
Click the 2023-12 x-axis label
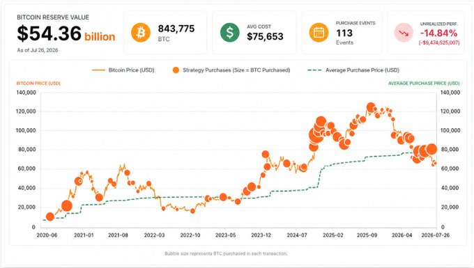pyautogui.click(x=261, y=235)
